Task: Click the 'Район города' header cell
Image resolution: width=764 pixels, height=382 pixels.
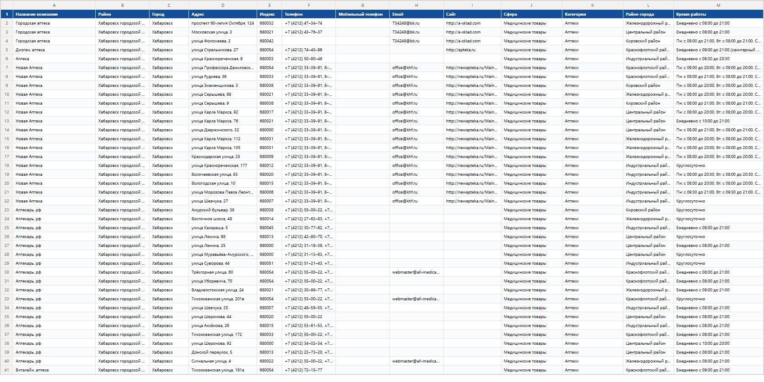Action: (x=648, y=14)
